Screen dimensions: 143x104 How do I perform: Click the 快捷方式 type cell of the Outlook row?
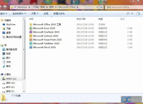[103, 36]
